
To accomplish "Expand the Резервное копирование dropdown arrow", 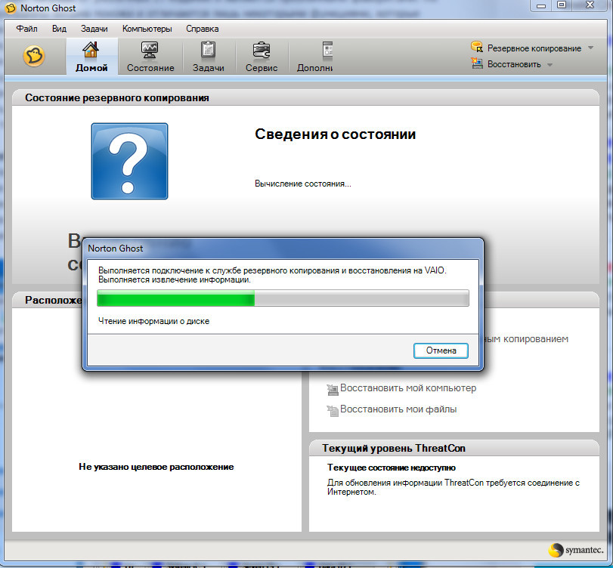I will coord(590,48).
